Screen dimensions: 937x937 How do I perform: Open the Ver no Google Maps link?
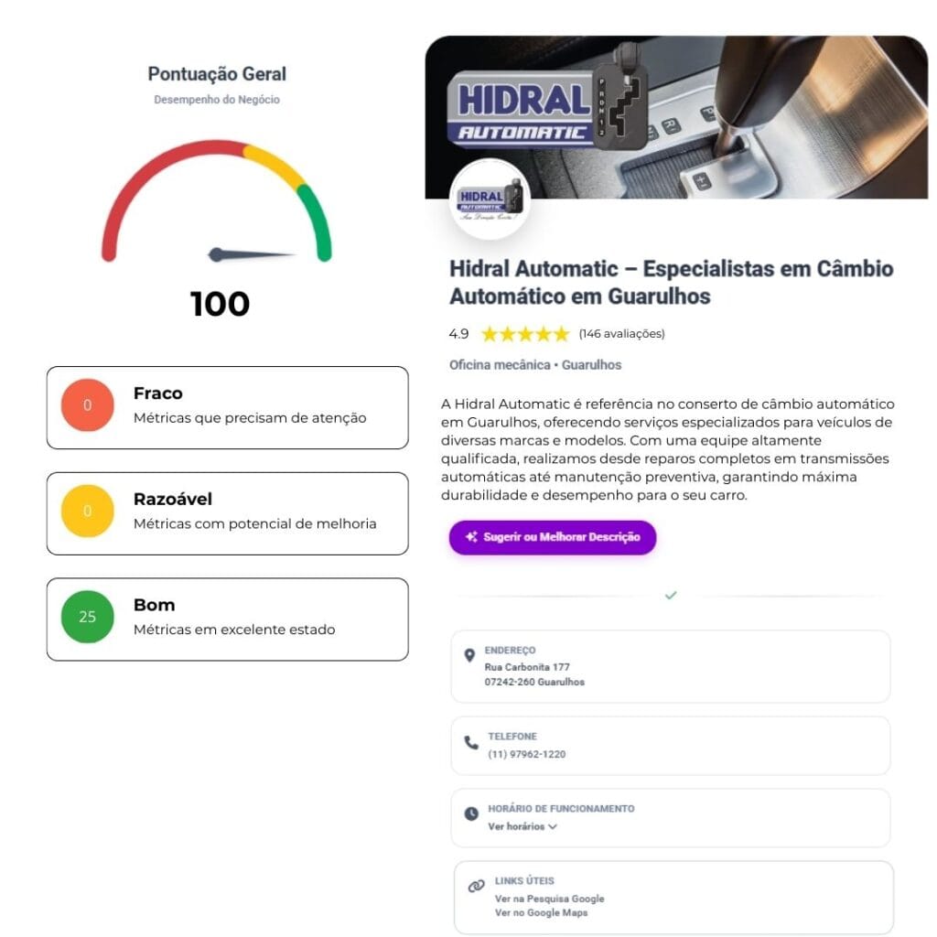tap(541, 913)
